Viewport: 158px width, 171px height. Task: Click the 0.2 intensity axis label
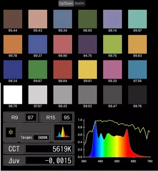(x=80, y=149)
